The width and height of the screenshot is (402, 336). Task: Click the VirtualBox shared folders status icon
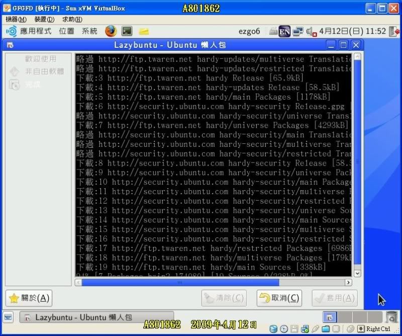click(x=326, y=329)
